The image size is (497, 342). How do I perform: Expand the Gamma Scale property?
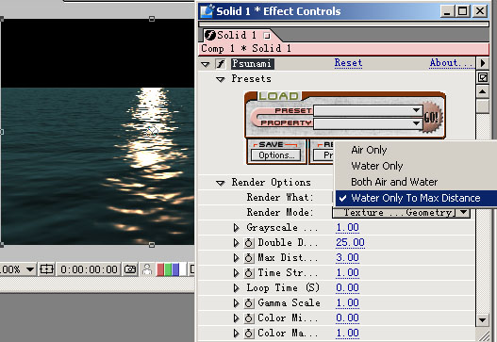(236, 303)
